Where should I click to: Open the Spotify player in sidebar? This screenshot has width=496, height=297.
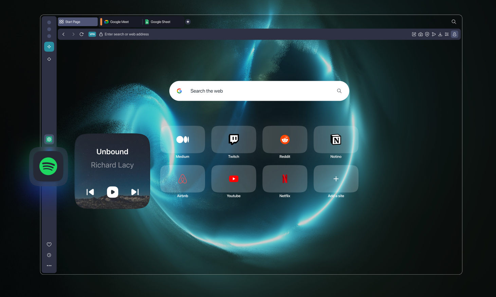click(x=48, y=166)
